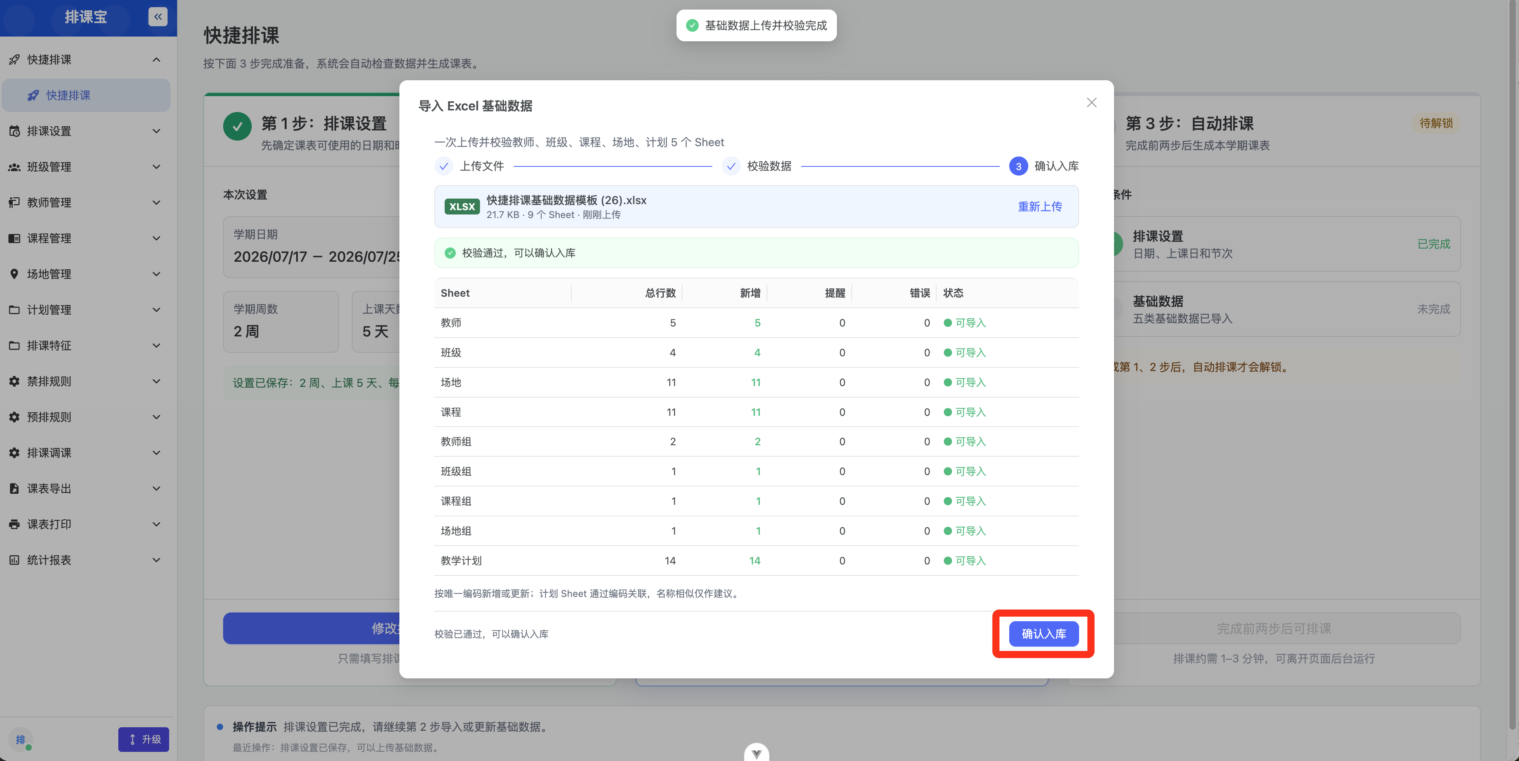
Task: Click the 排课设置 calendar icon
Action: 14,131
